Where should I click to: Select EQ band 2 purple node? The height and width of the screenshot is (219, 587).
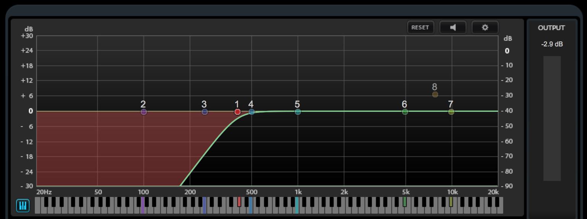144,112
